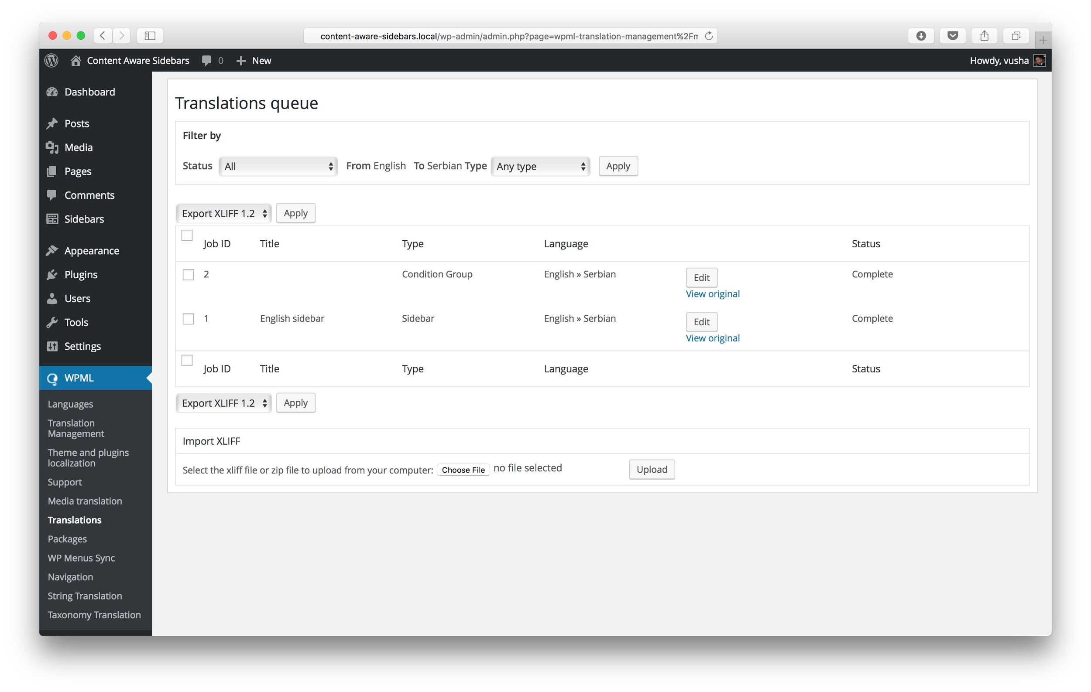Click Edit for the Condition Group job
Image resolution: width=1091 pixels, height=692 pixels.
[x=701, y=277]
